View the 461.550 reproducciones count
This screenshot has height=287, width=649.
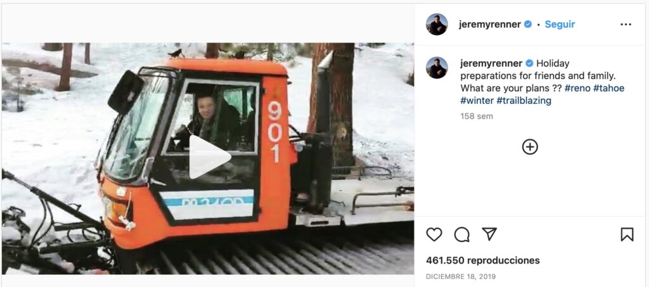[x=483, y=260]
